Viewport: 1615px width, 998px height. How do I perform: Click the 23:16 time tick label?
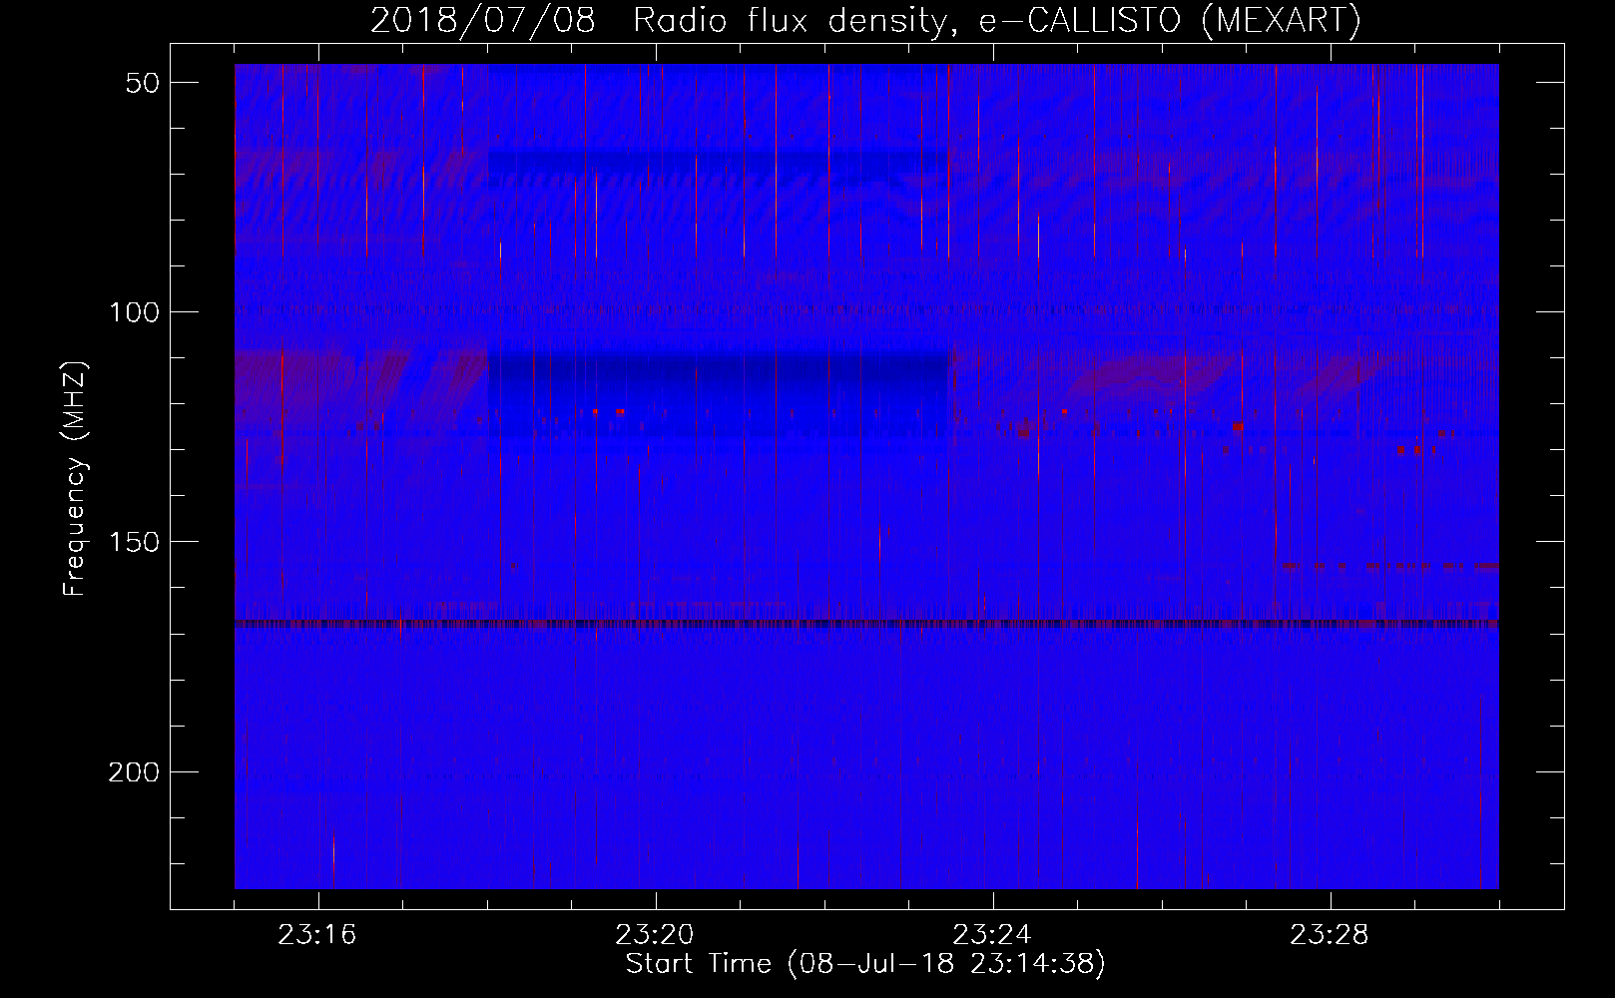317,935
